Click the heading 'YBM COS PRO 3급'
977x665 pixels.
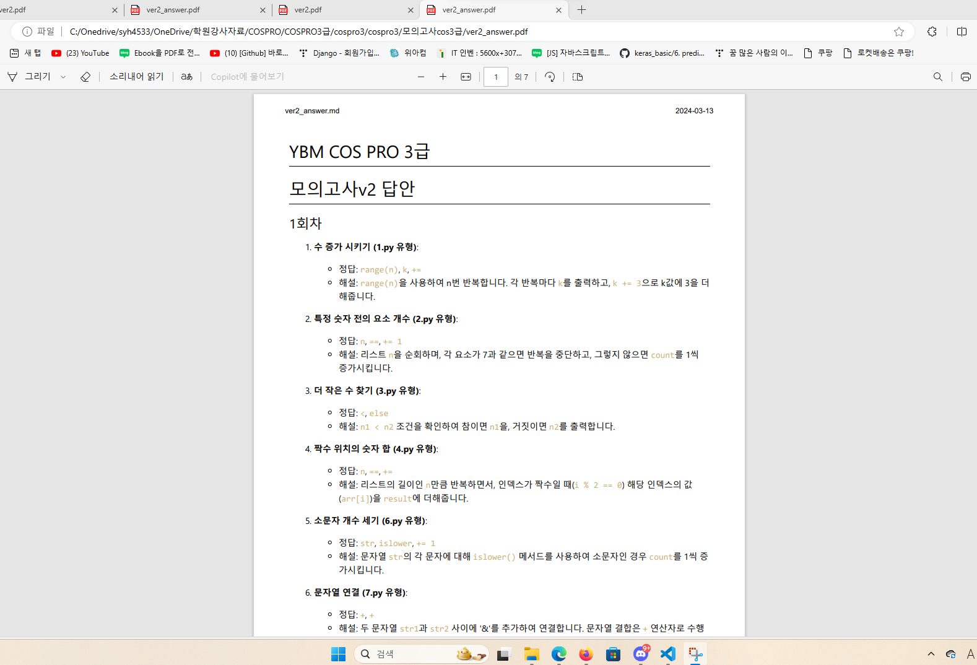[360, 152]
